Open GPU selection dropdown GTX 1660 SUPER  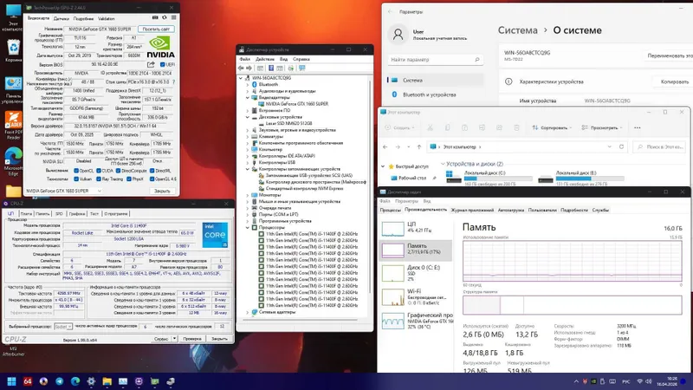tap(63, 191)
